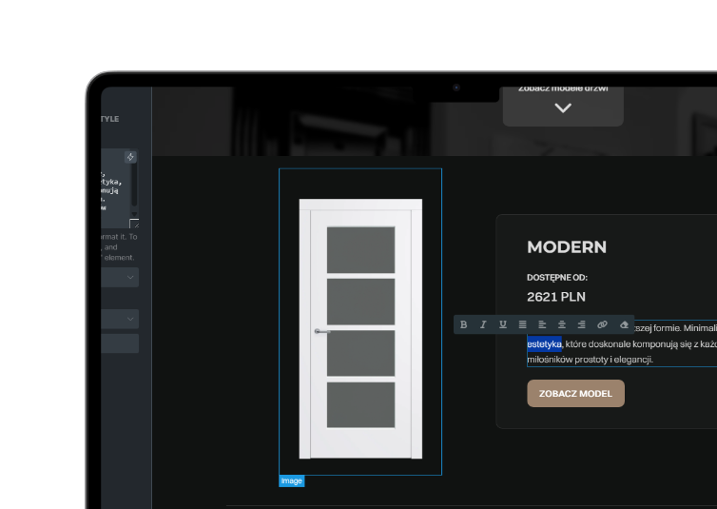Click the textarea resize handle
The width and height of the screenshot is (717, 509).
pos(134,225)
